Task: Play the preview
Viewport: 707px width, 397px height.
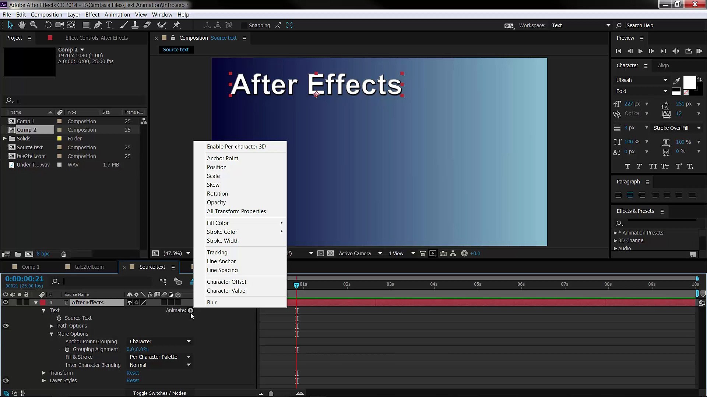Action: (640, 51)
